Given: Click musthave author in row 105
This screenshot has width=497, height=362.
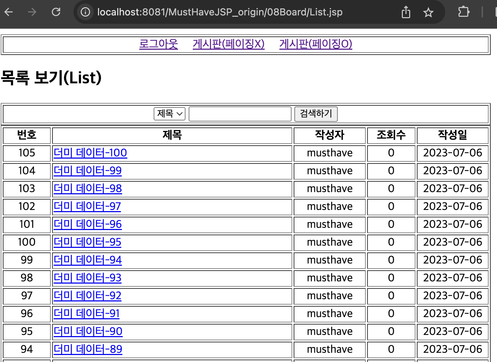Looking at the screenshot, I should pyautogui.click(x=330, y=153).
